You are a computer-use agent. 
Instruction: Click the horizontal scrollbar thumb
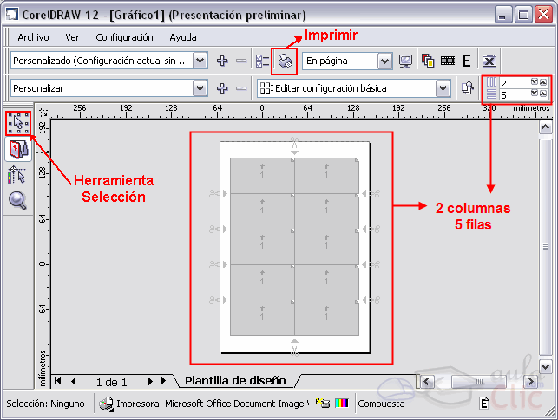pyautogui.click(x=479, y=382)
